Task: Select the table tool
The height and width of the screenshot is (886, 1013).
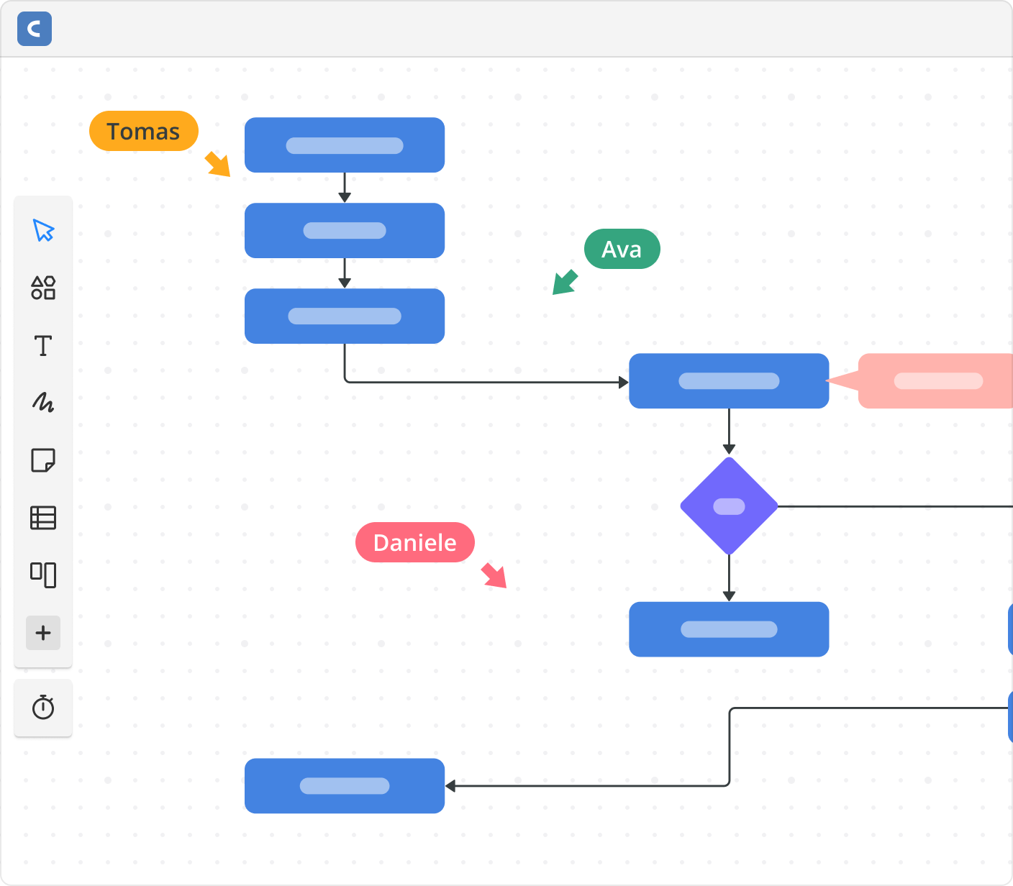Action: 43,518
